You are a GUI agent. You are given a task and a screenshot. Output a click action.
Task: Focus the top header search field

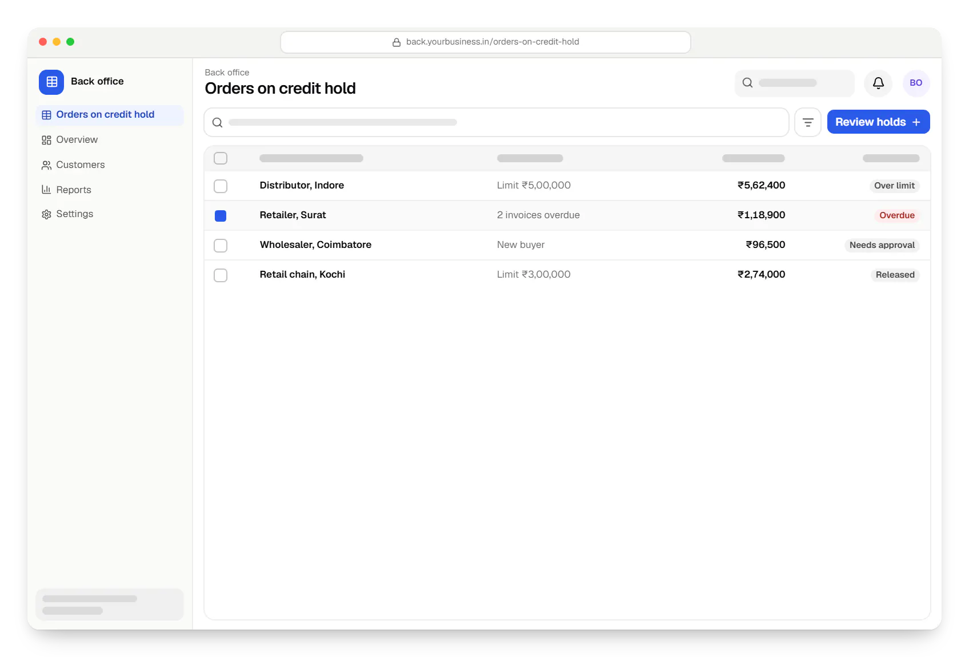(795, 83)
